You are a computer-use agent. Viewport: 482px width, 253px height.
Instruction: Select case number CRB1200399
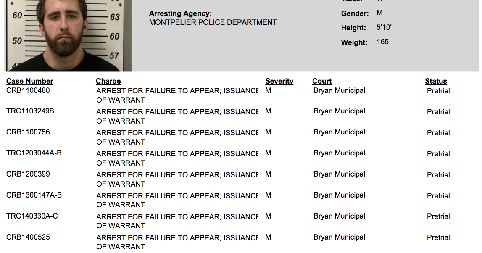[x=28, y=174]
